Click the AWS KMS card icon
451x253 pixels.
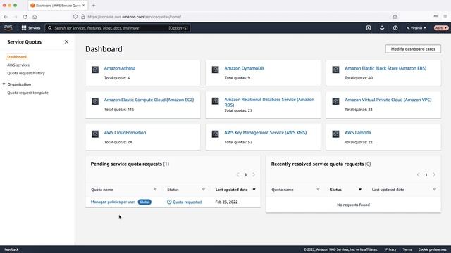[x=215, y=134]
